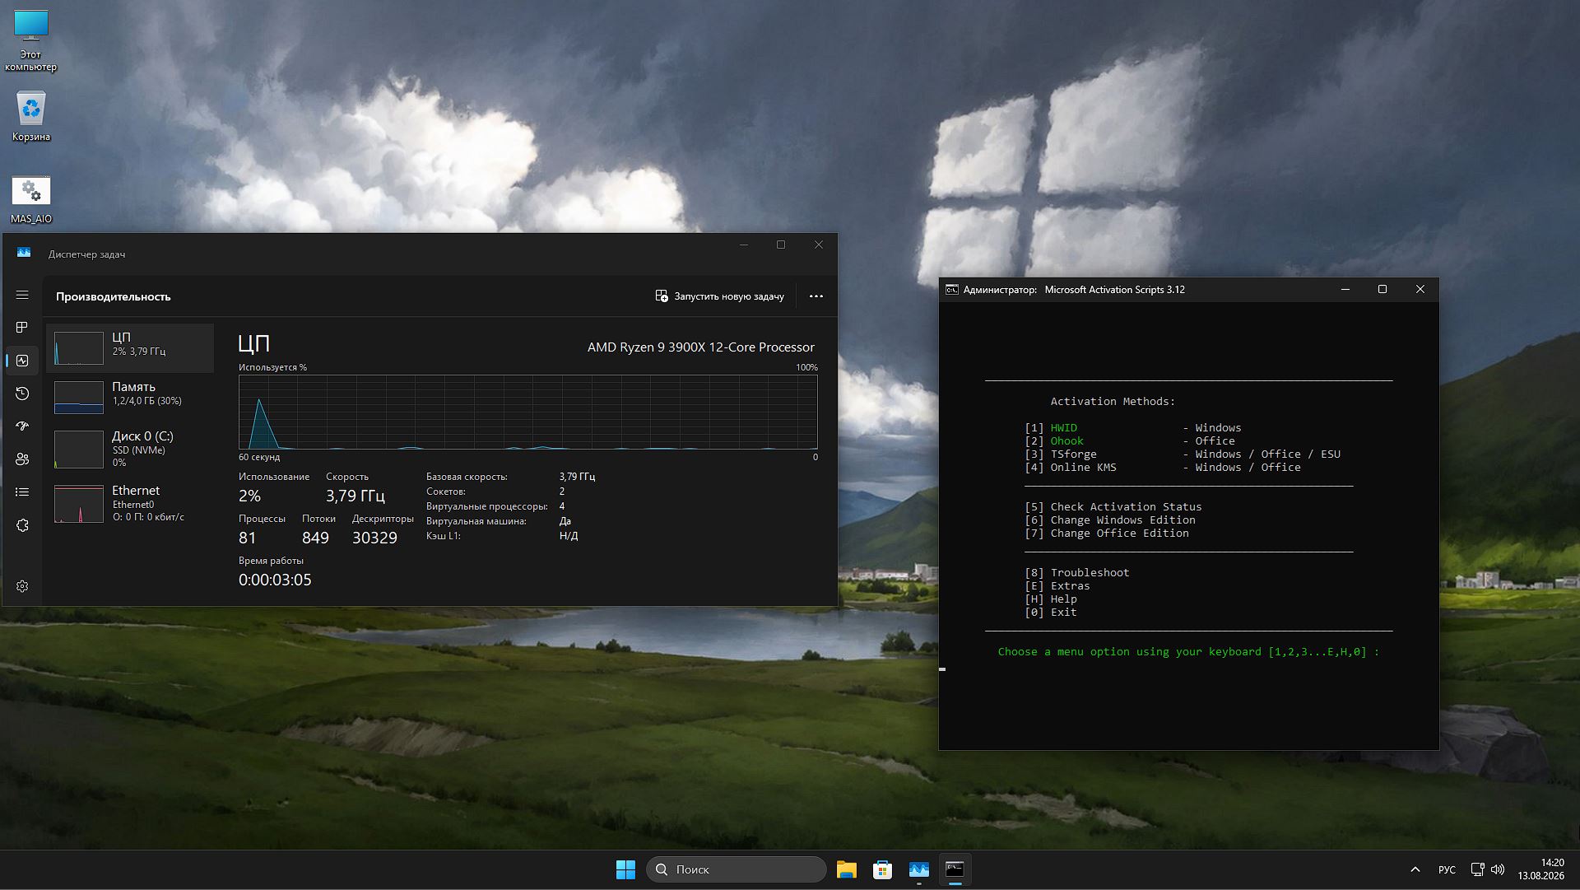The width and height of the screenshot is (1580, 890).
Task: Select Память performance entry
Action: click(x=130, y=397)
